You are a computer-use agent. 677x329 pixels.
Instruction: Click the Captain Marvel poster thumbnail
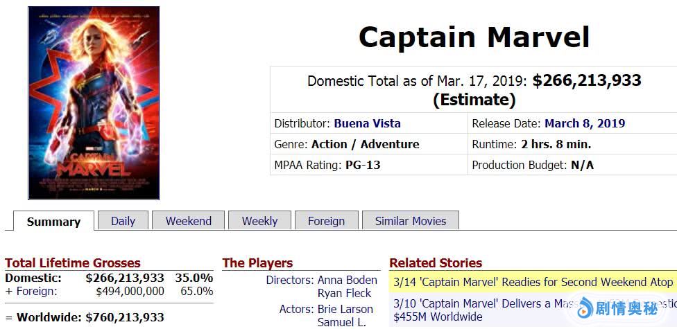pos(94,103)
